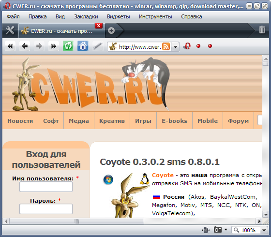Open the Файл menu
Screen dimensions: 271x237
tap(13, 16)
